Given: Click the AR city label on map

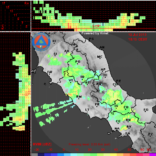Looking at the screenshot, I should click(x=67, y=51).
